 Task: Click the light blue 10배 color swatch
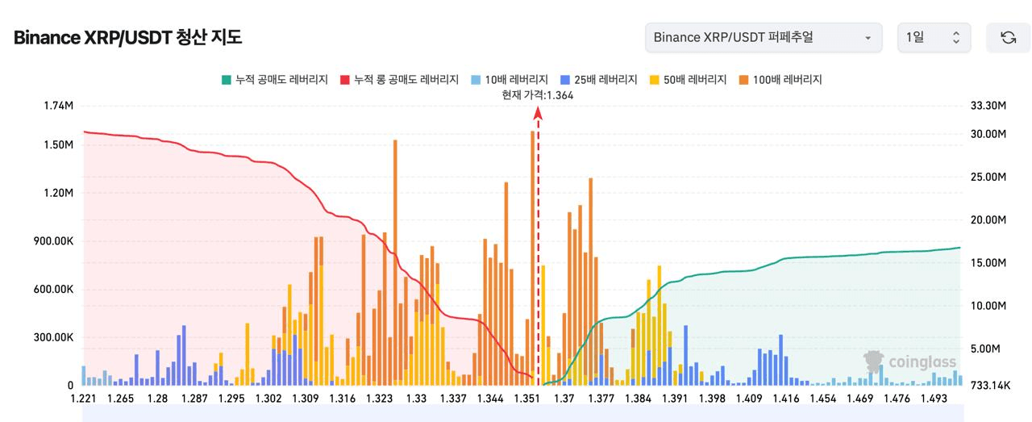pos(476,80)
